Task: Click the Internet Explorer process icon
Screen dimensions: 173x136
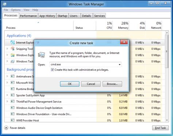Action: [12, 43]
